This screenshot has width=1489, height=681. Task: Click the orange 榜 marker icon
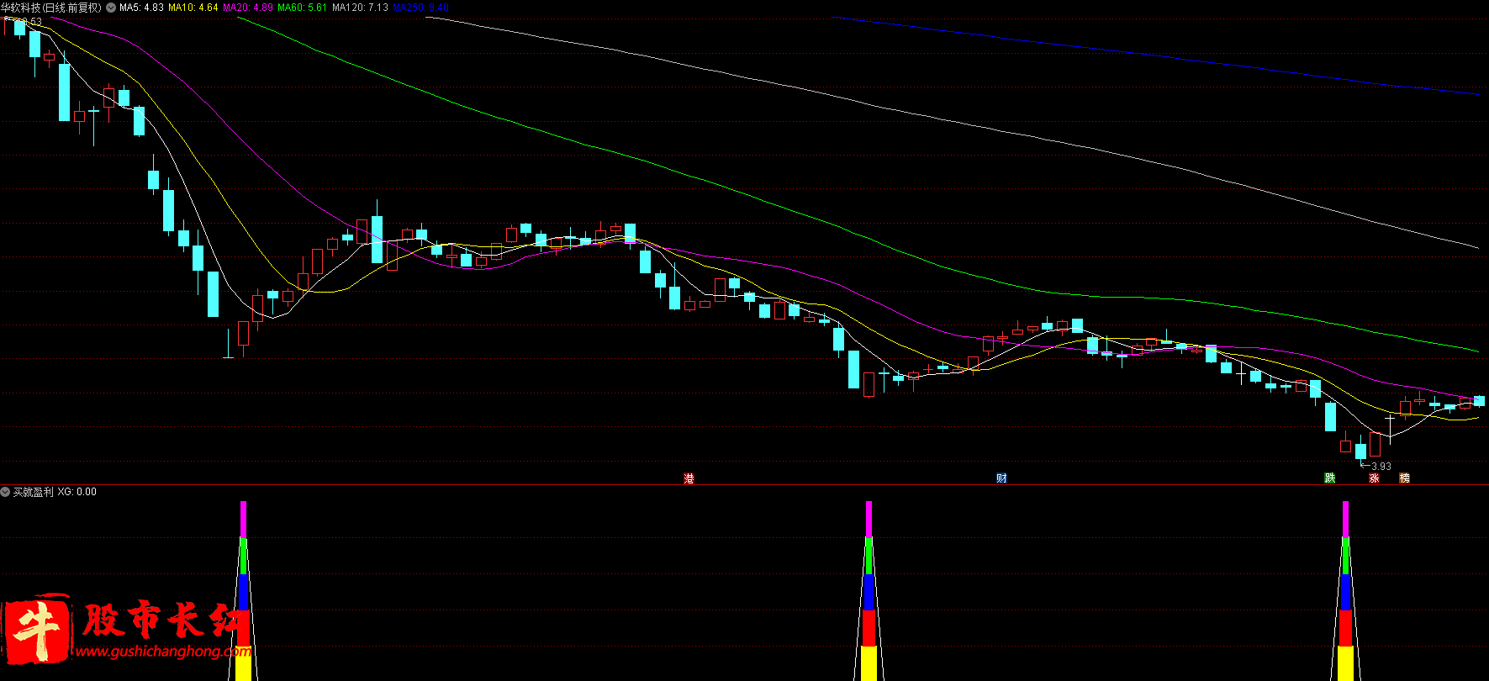click(1404, 478)
